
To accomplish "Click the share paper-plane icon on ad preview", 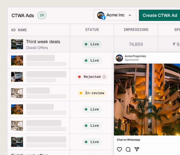I will click(136, 150).
